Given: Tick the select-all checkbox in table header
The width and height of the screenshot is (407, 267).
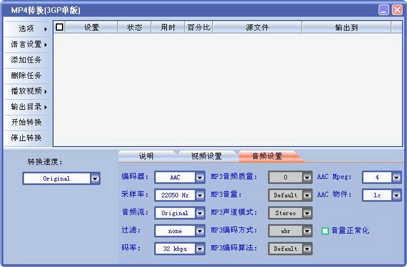Looking at the screenshot, I should [59, 27].
